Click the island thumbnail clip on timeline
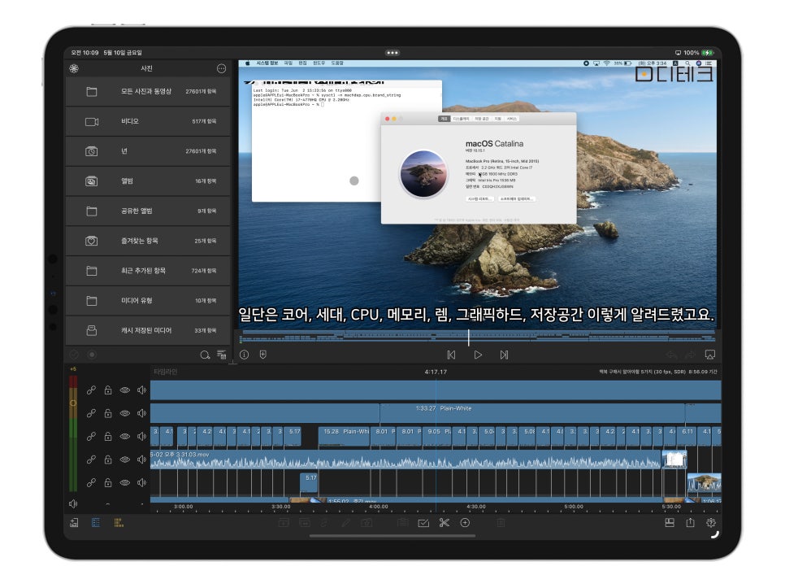Viewport: 785px width, 588px height. [x=704, y=482]
